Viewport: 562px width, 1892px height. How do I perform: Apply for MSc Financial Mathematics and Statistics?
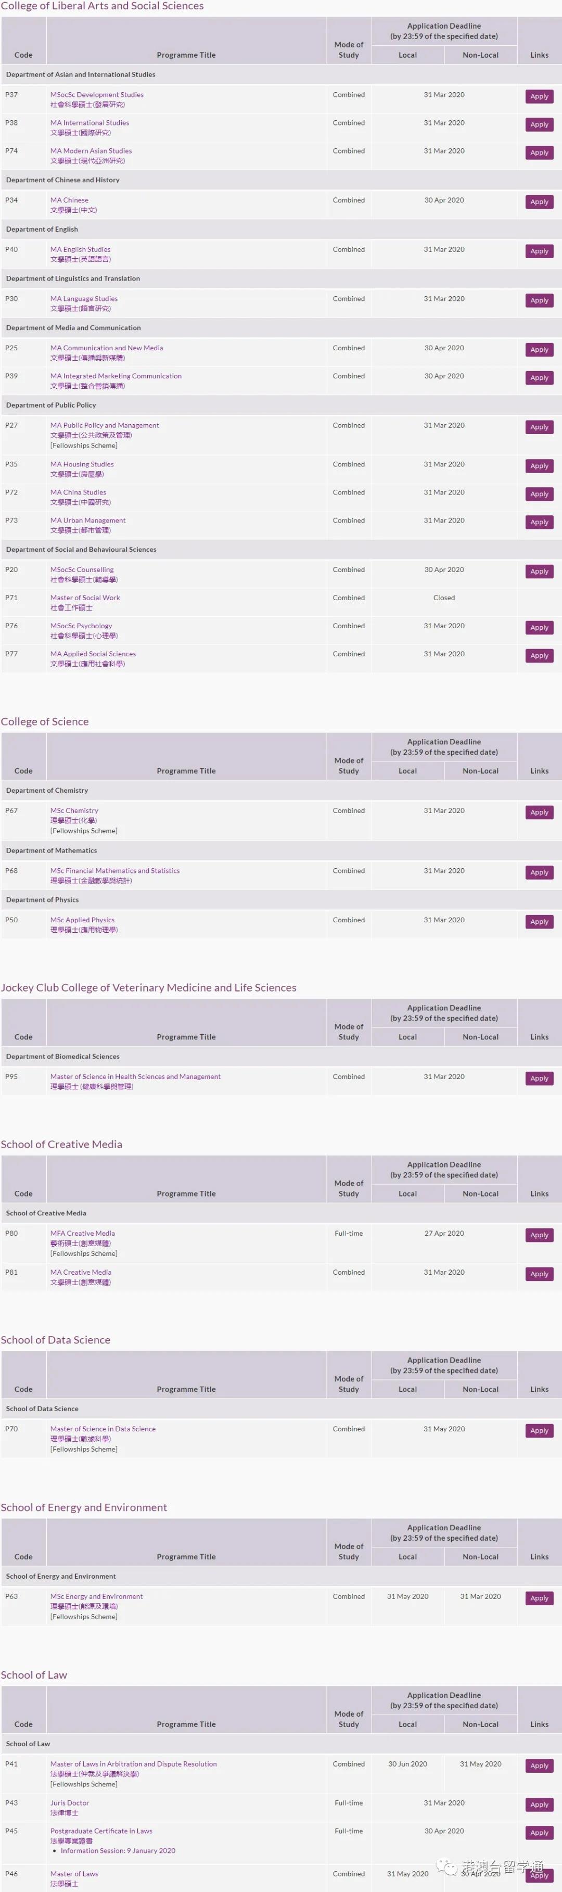[x=539, y=872]
